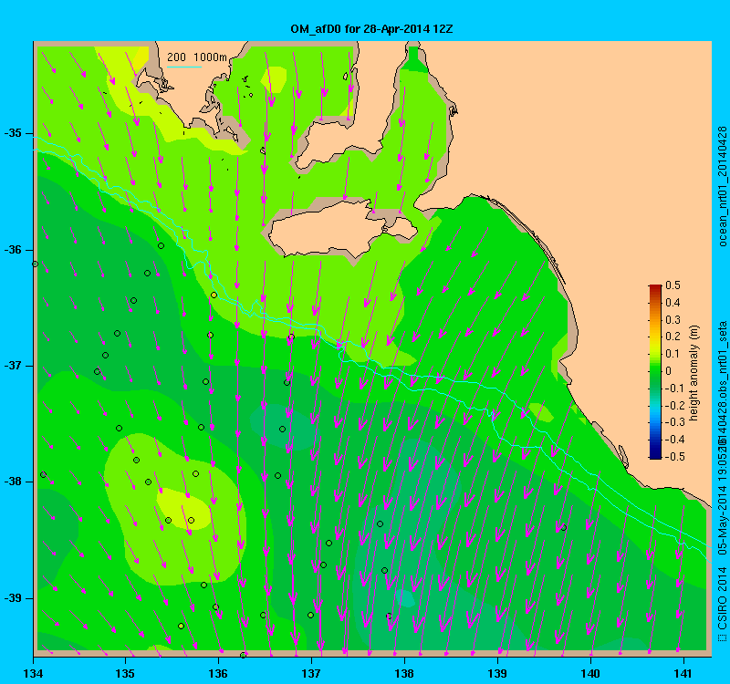This screenshot has height=684, width=730.
Task: Click the yellow observation circle near 135.6°E, 39.2°S
Action: [181, 627]
